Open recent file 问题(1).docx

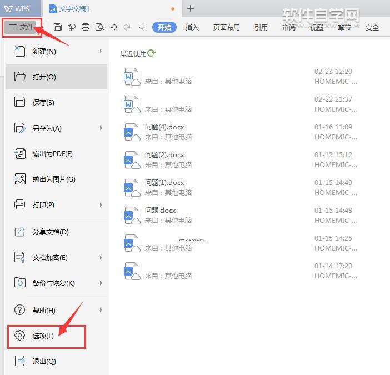coord(240,188)
